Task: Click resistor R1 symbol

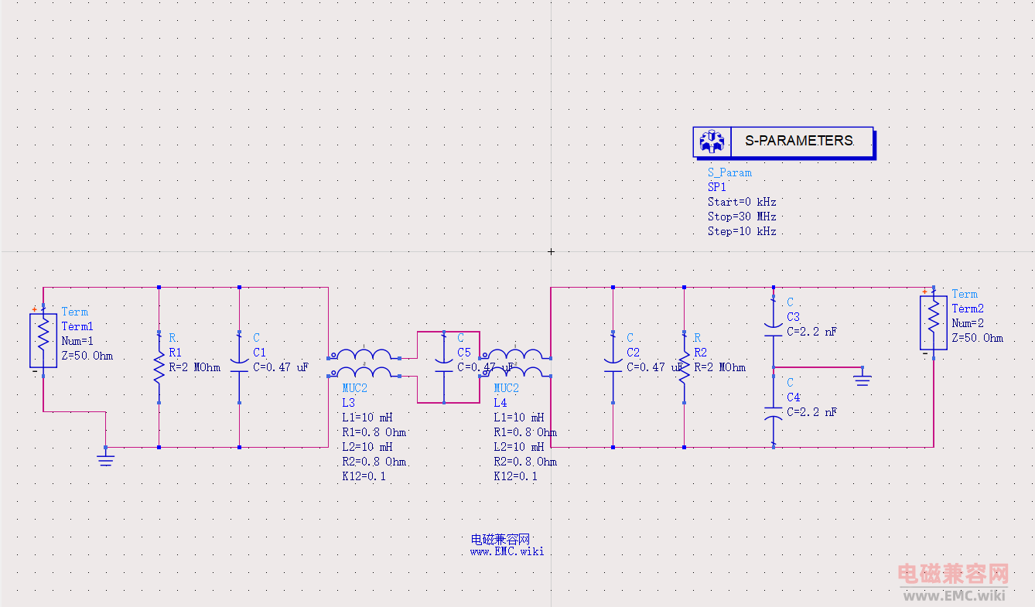Action: pyautogui.click(x=159, y=367)
